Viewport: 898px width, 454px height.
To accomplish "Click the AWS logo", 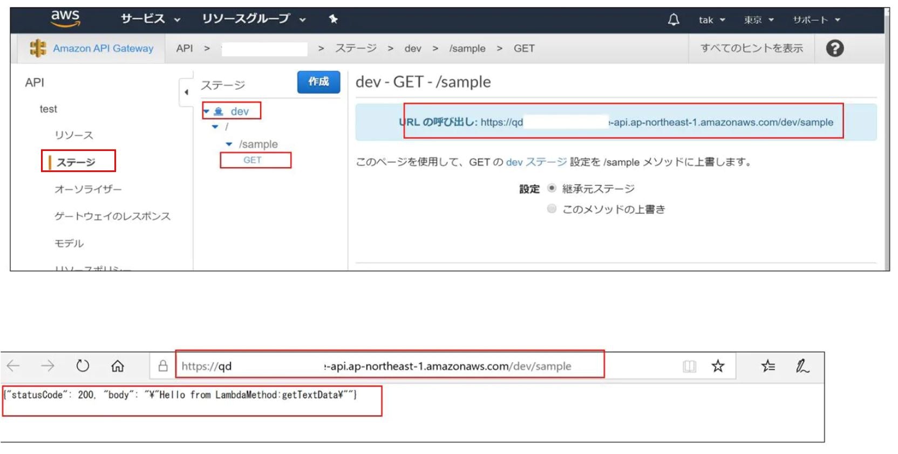I will pos(65,18).
